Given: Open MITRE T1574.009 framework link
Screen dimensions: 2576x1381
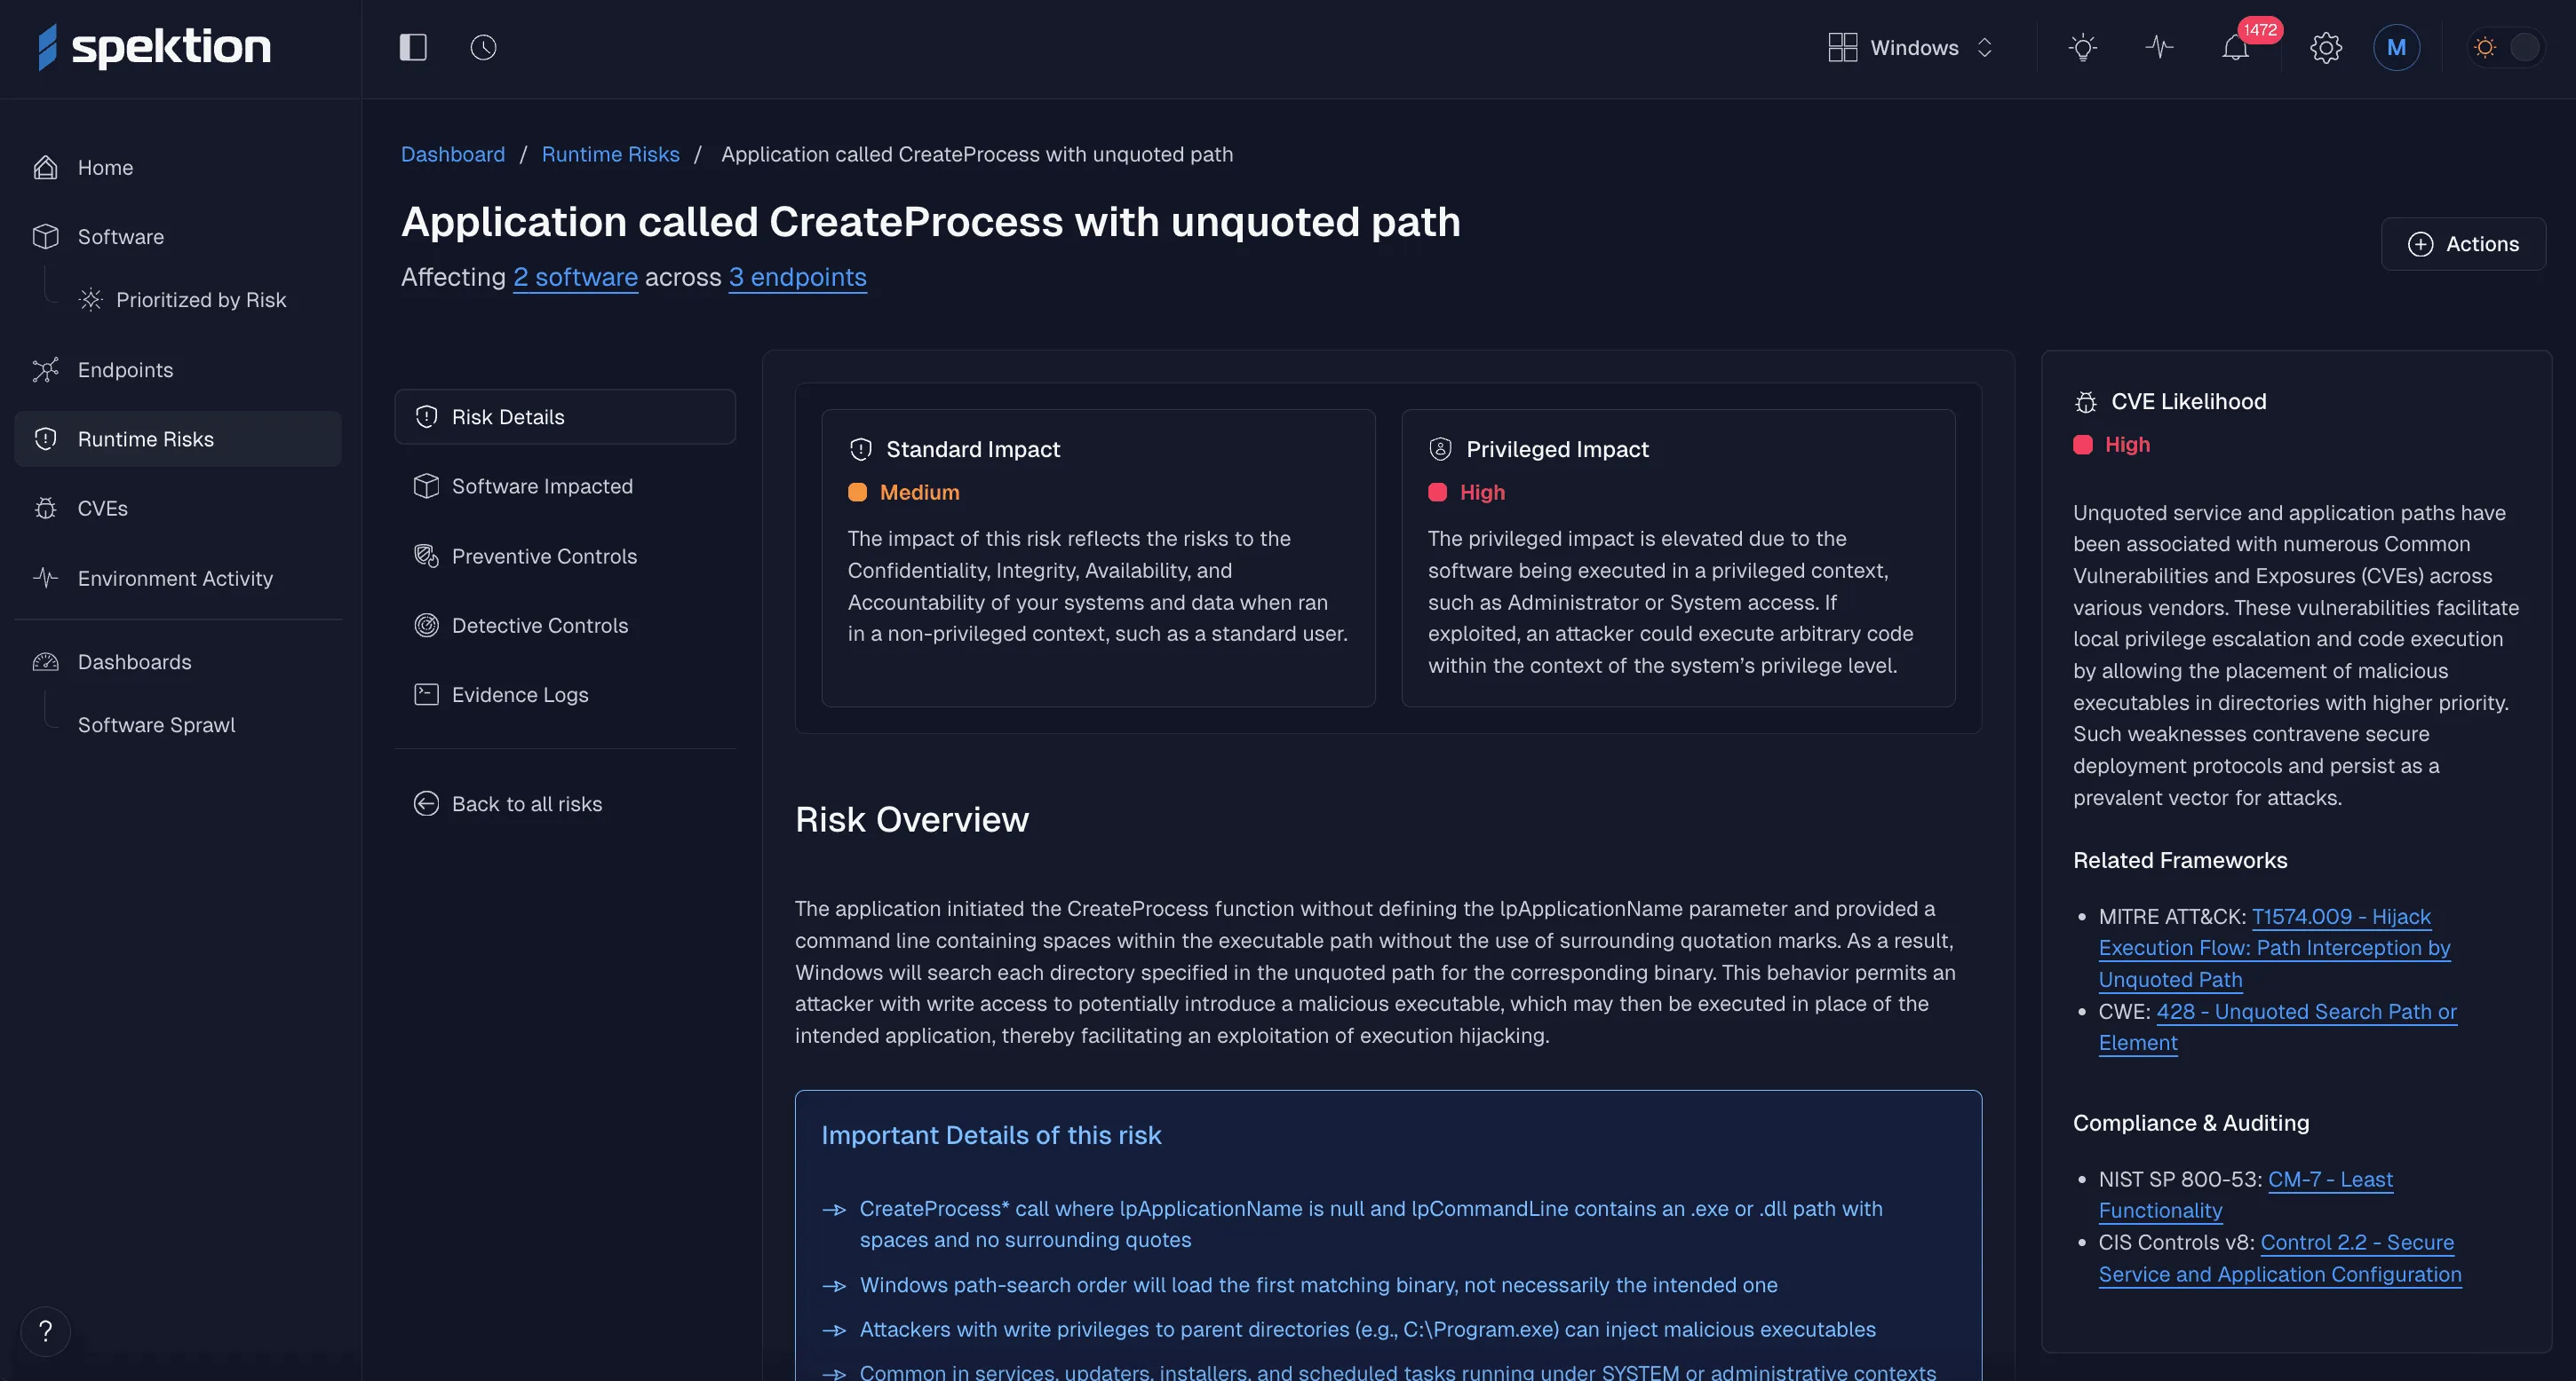Looking at the screenshot, I should pyautogui.click(x=2340, y=916).
